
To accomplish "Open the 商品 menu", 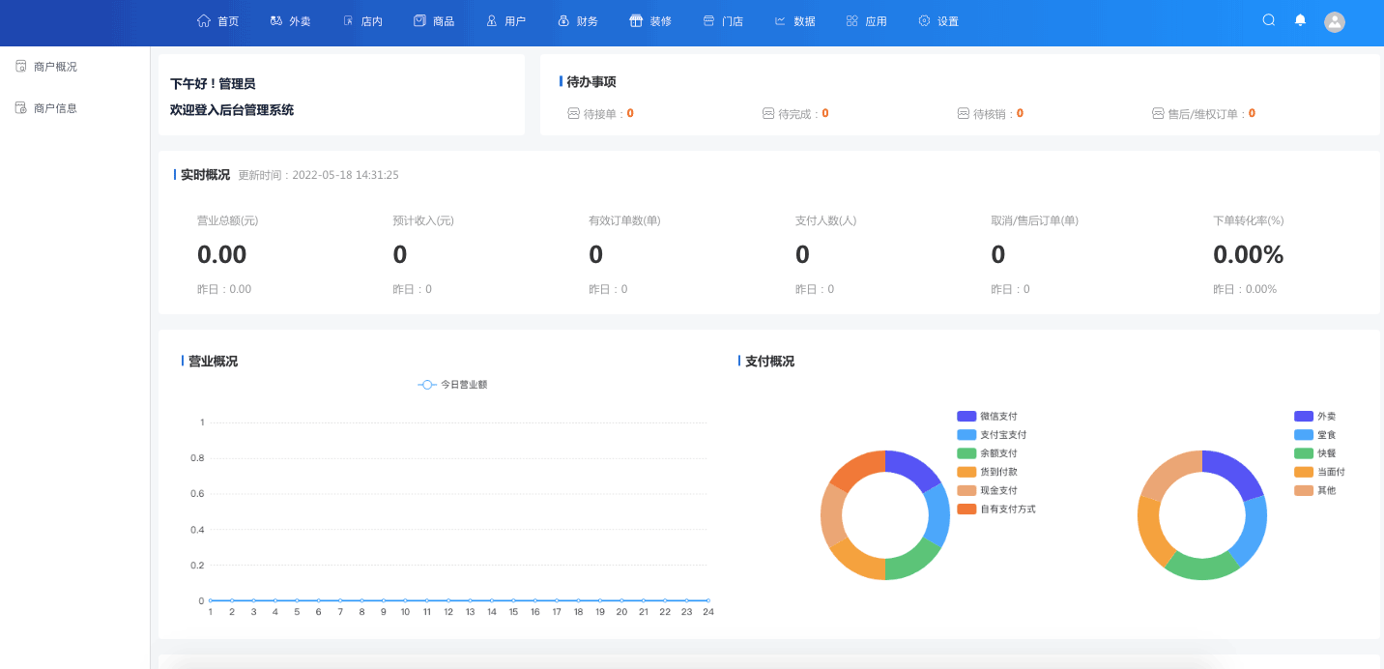I will [434, 21].
